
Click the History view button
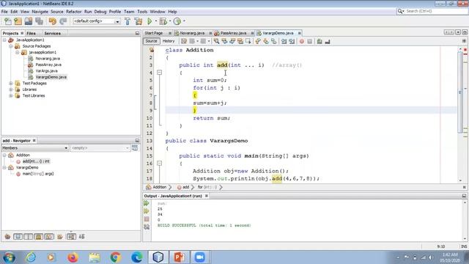tap(169, 41)
